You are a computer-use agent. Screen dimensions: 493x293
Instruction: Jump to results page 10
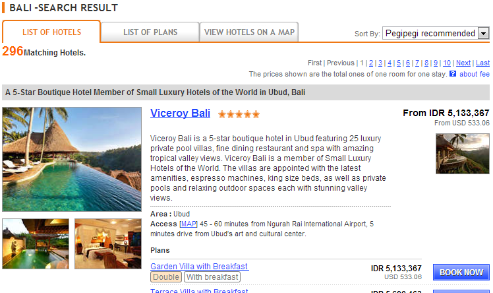(x=447, y=63)
